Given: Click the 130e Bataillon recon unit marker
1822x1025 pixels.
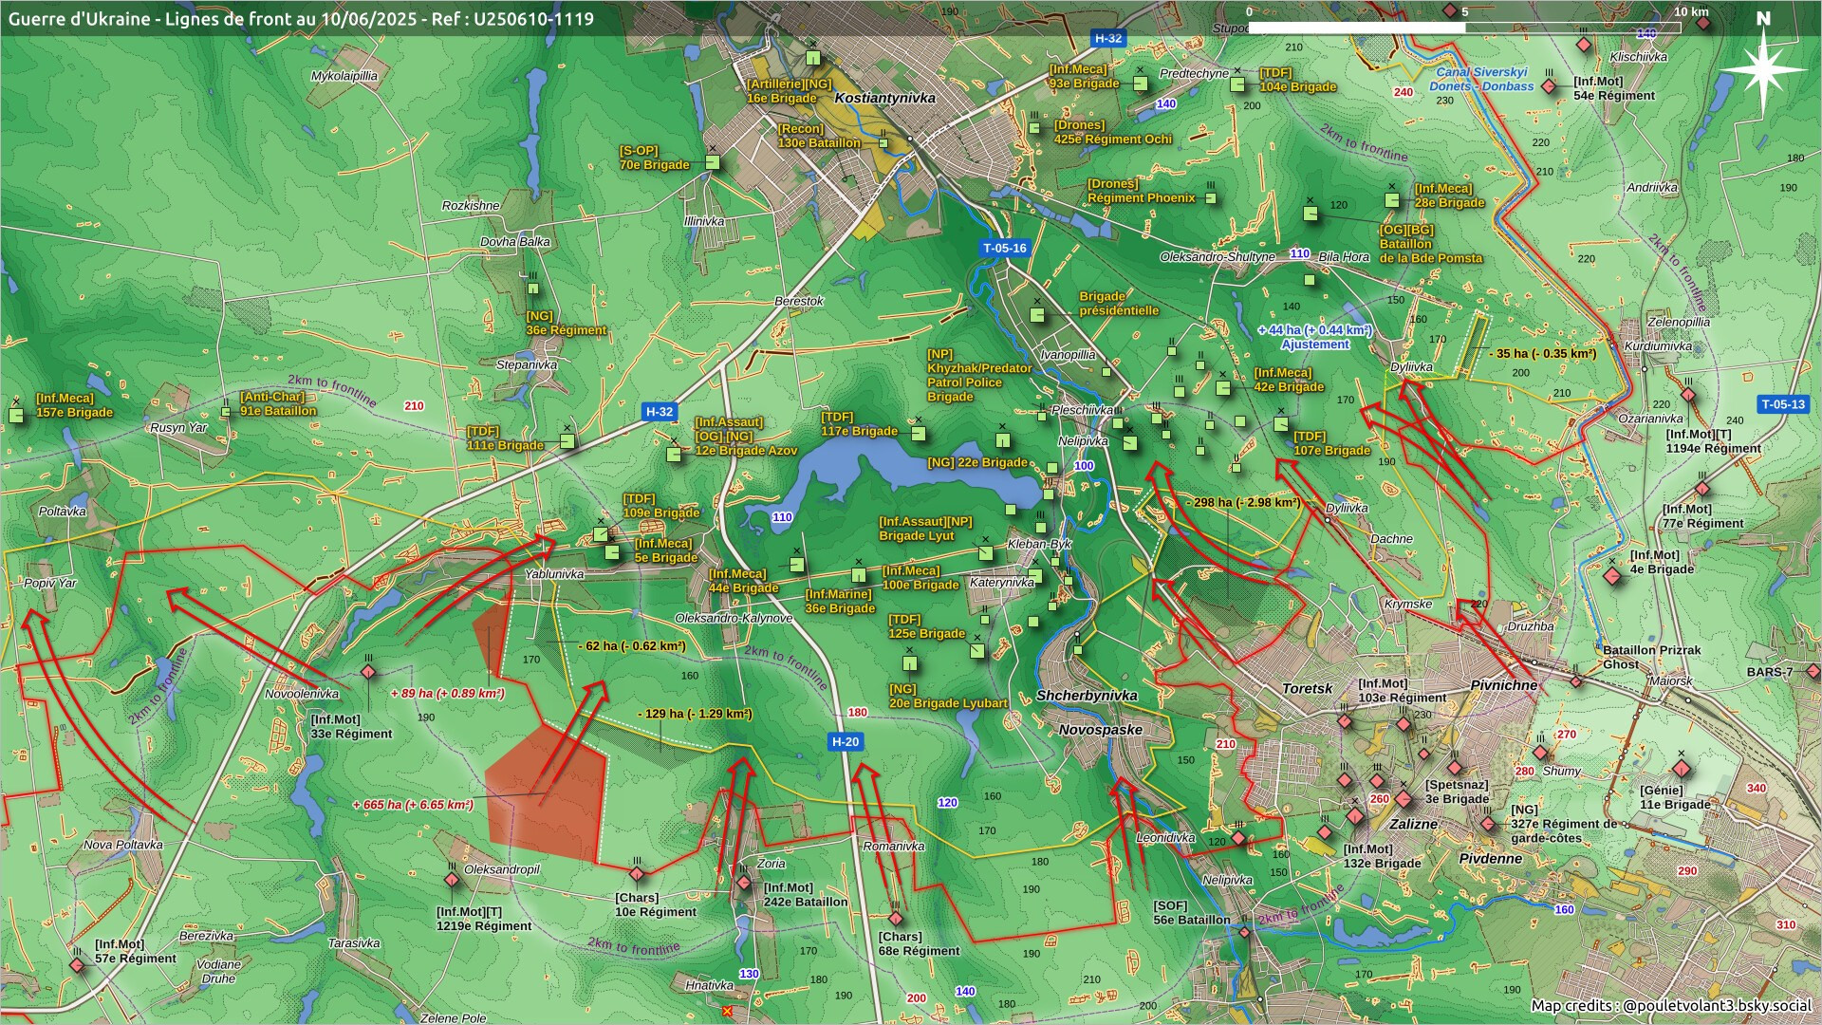Looking at the screenshot, I should [883, 143].
